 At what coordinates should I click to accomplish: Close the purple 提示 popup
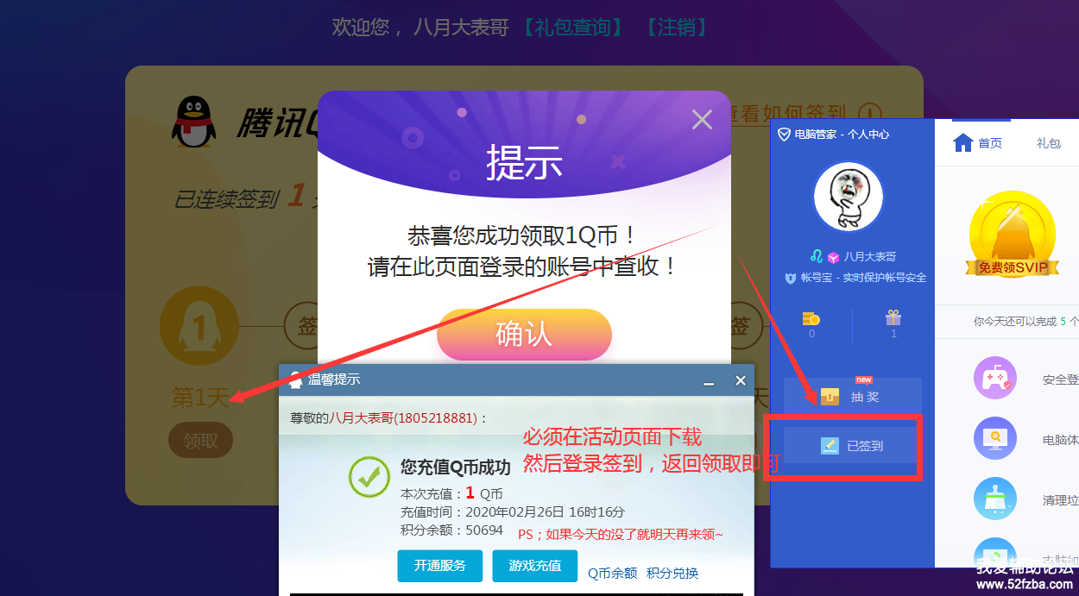tap(702, 119)
